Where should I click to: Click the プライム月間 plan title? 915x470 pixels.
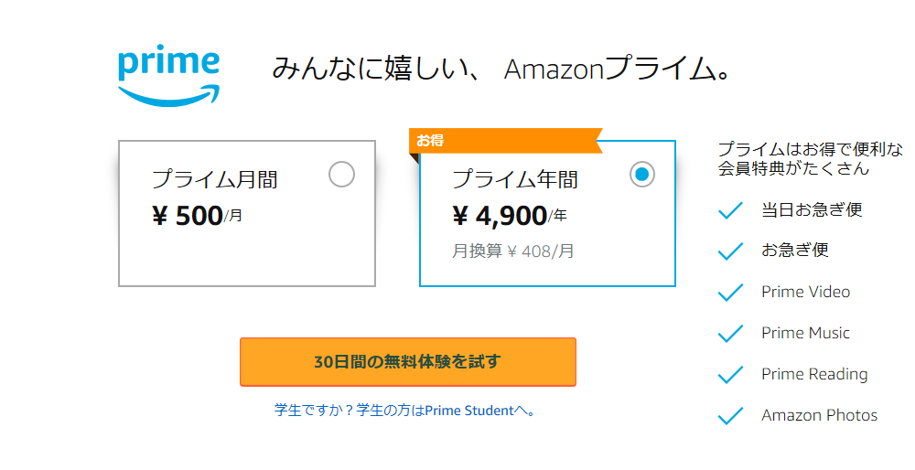(214, 179)
